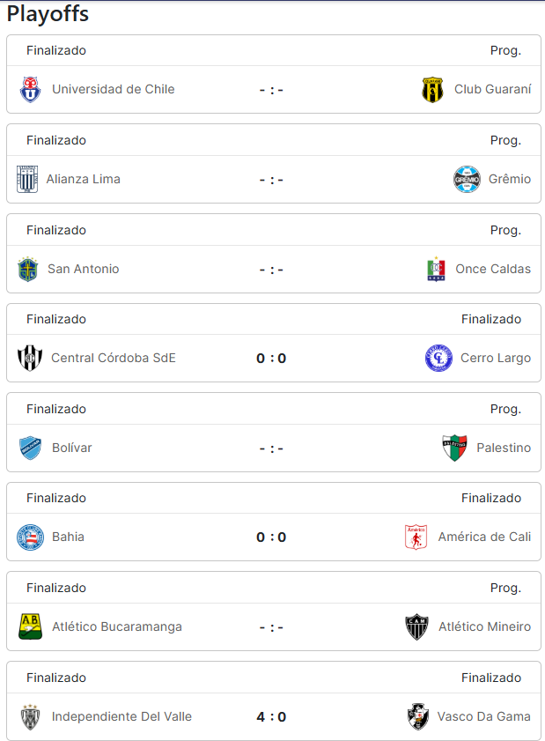The height and width of the screenshot is (741, 545).
Task: Click the Playoffs section heading
Action: [x=48, y=14]
